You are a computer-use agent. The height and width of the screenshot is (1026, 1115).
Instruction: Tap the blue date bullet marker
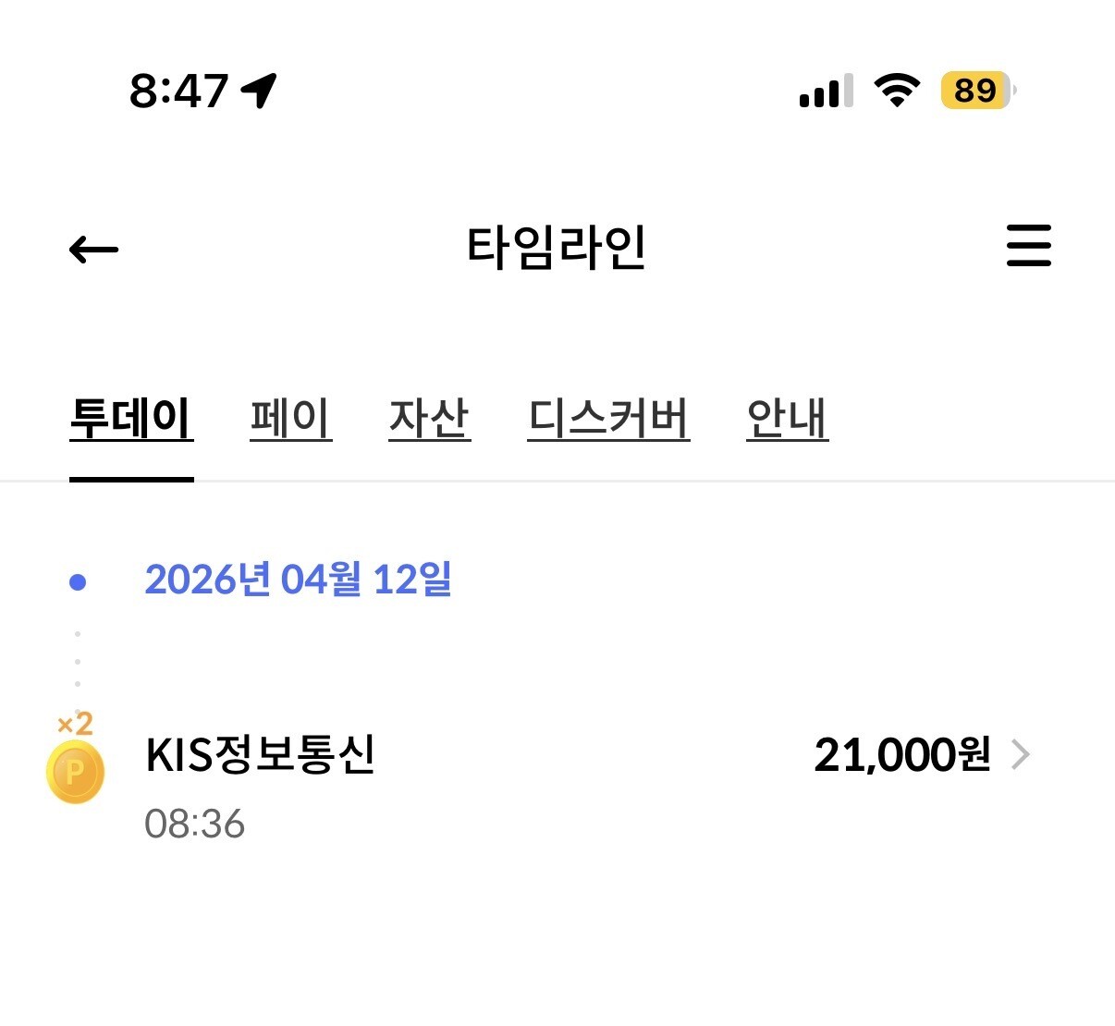[x=78, y=581]
